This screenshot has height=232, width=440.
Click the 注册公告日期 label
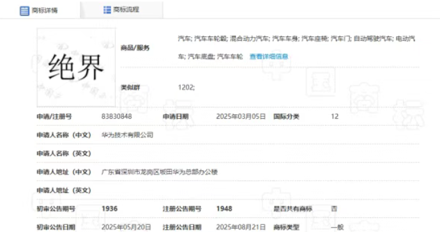tap(182, 227)
